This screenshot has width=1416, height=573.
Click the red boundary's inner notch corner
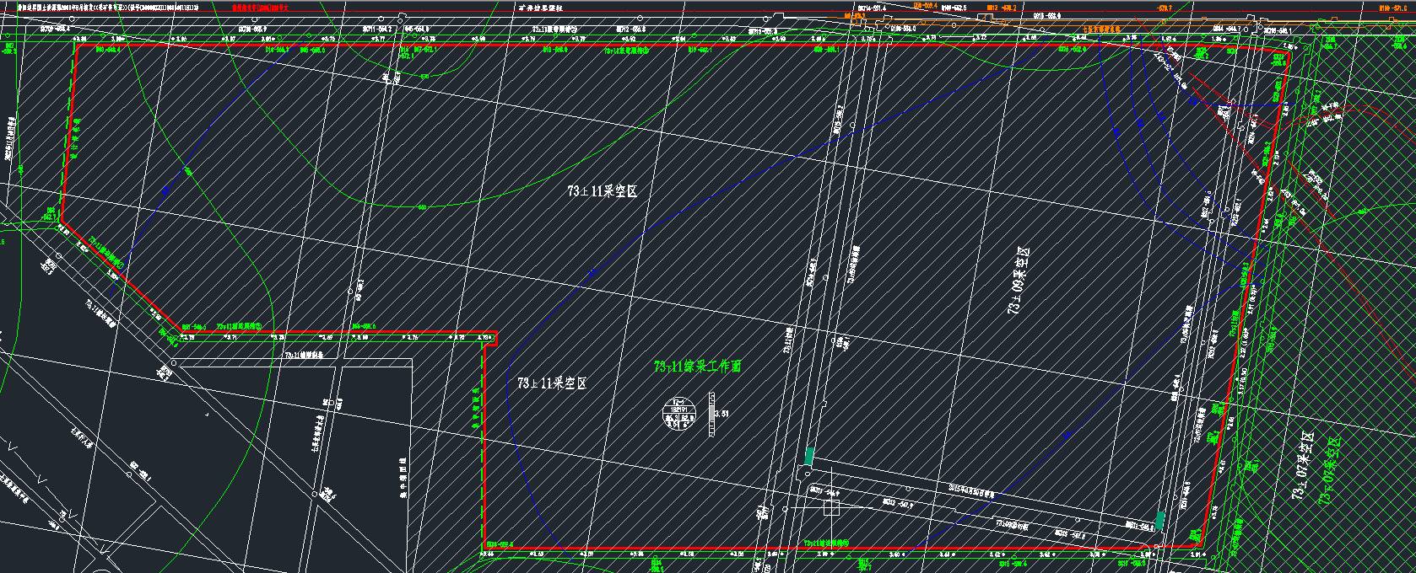point(495,334)
